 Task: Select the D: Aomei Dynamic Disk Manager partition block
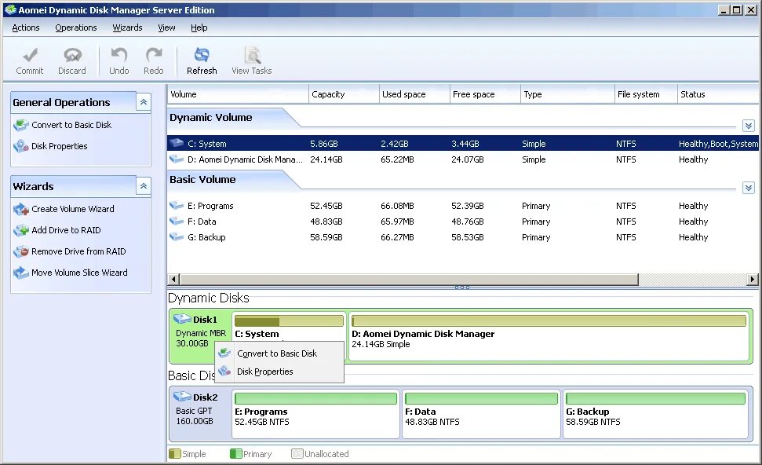(x=549, y=336)
